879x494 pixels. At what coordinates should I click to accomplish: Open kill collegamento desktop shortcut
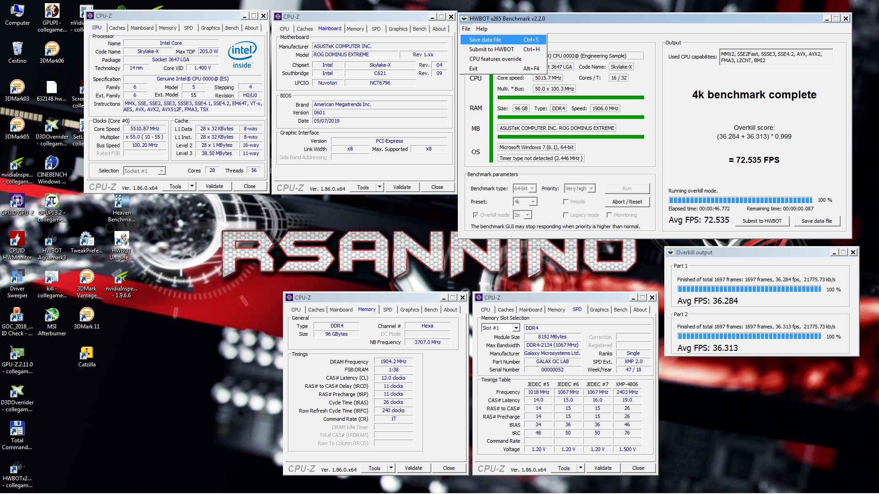pos(52,284)
